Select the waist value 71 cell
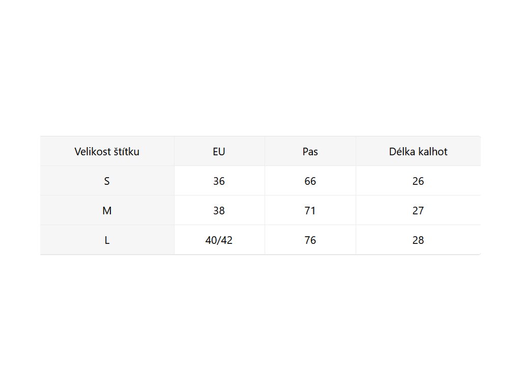 pyautogui.click(x=310, y=210)
